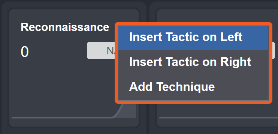Click the top-left corner of right tactic card

160,12
